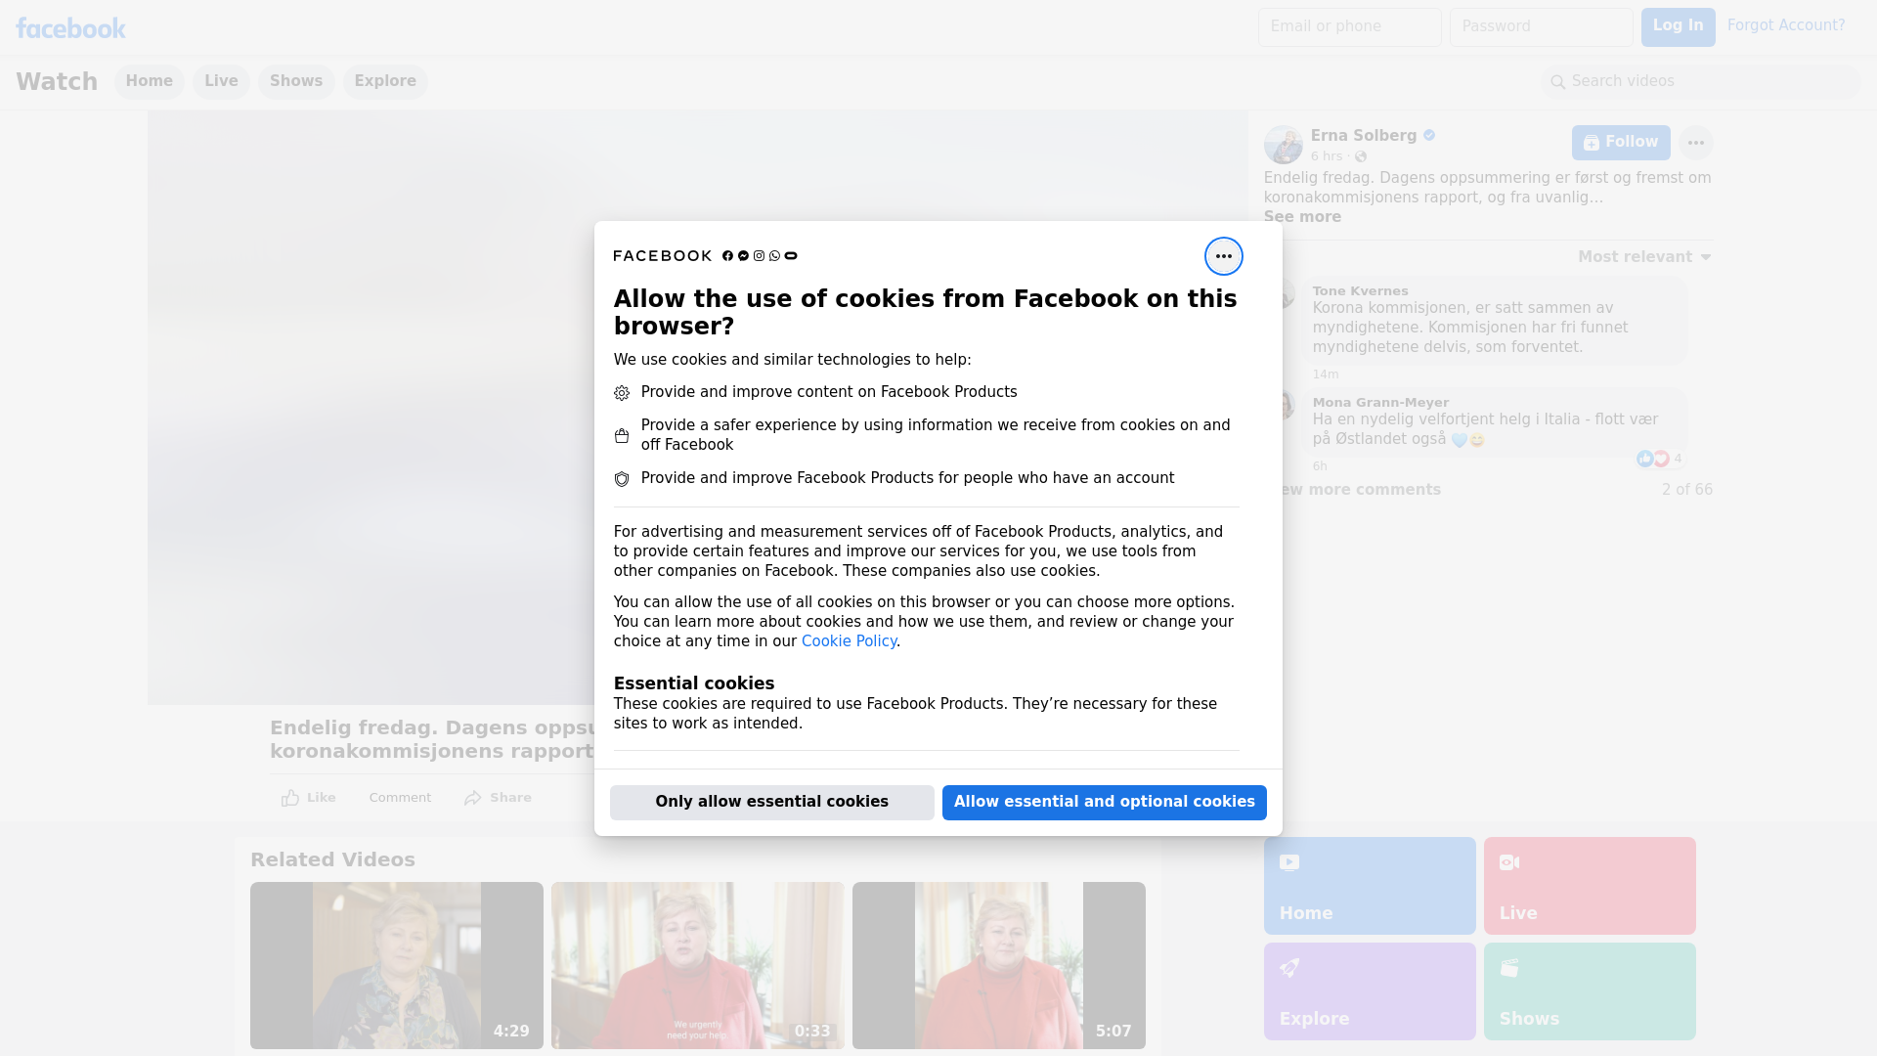
Task: Click the 6h timestamp on Mona's comment
Action: point(1320,466)
